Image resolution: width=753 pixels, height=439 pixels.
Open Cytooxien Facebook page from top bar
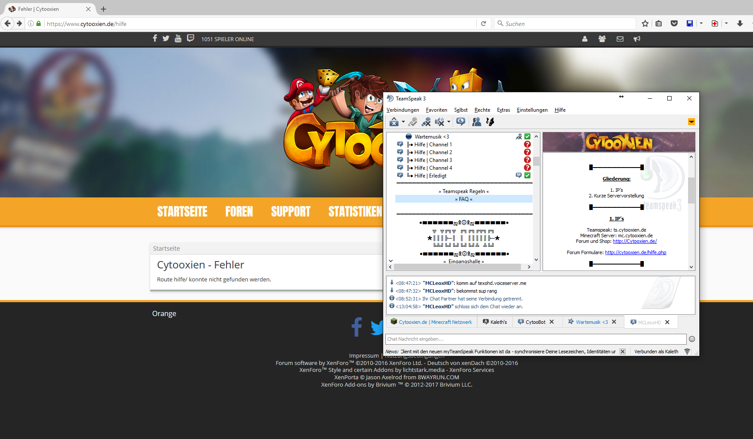pyautogui.click(x=155, y=38)
